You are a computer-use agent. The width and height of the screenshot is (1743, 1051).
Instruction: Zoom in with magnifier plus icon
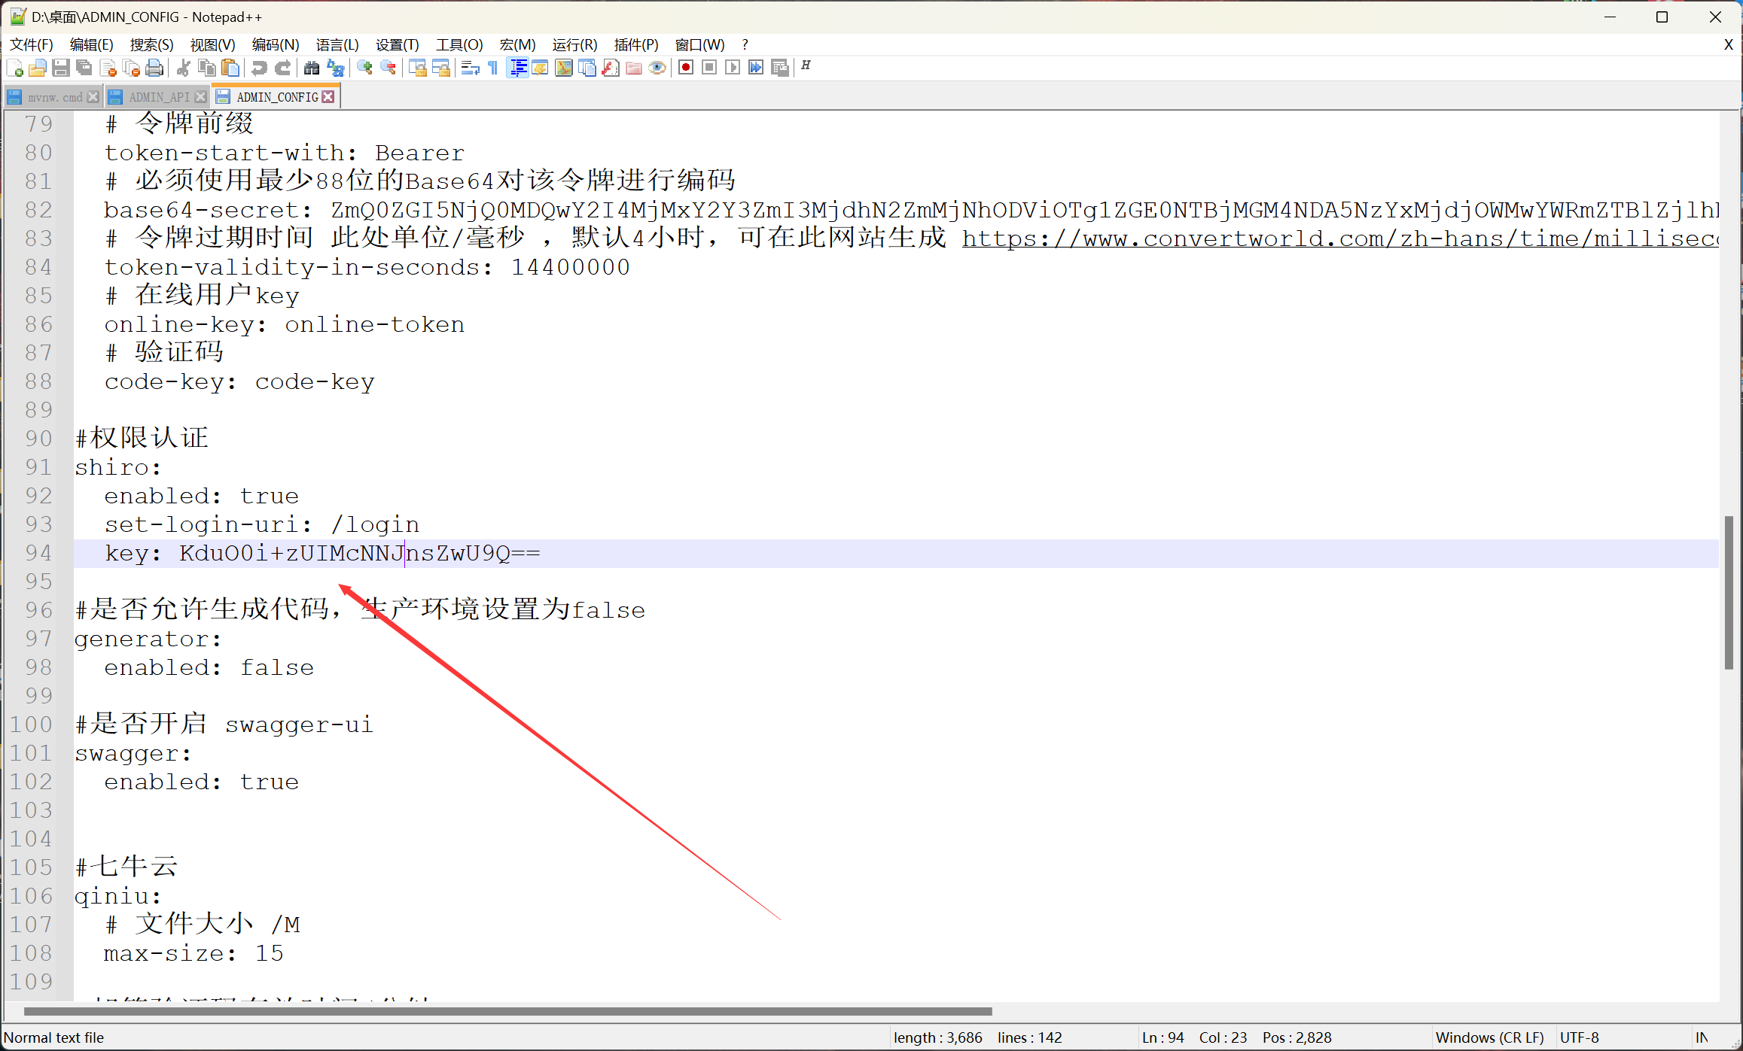(x=365, y=68)
